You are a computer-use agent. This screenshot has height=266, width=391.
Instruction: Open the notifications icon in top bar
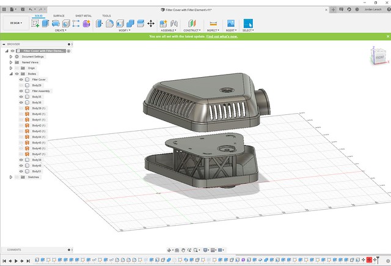[x=341, y=10]
